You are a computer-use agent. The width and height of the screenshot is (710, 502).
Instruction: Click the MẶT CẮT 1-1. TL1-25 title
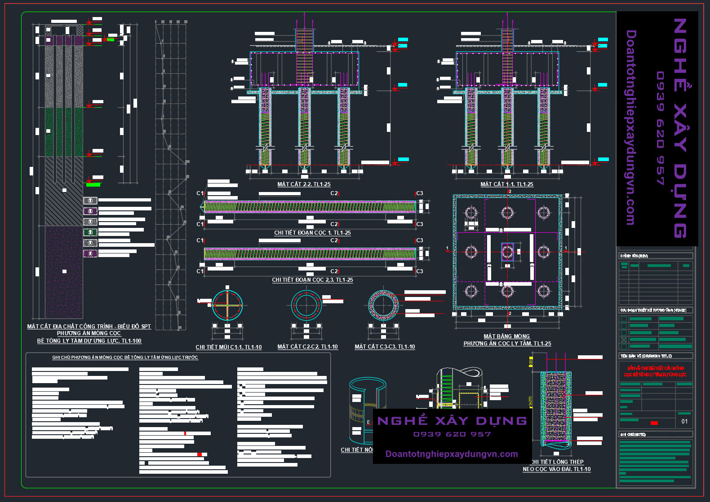[507, 184]
